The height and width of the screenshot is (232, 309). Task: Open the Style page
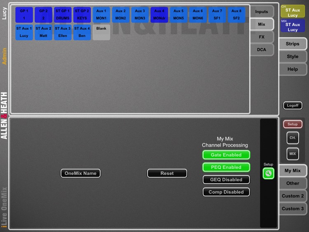(x=293, y=56)
